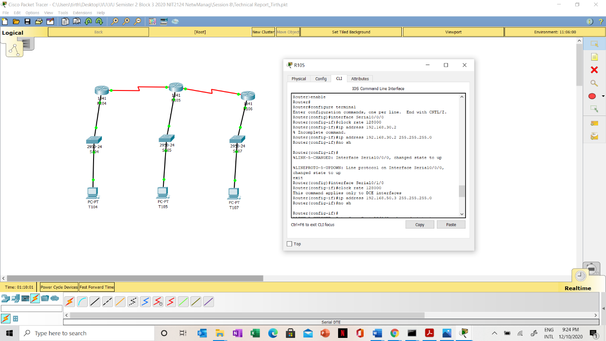Expand the shape drawing dropdown arrow
This screenshot has width=606, height=341.
[x=603, y=96]
